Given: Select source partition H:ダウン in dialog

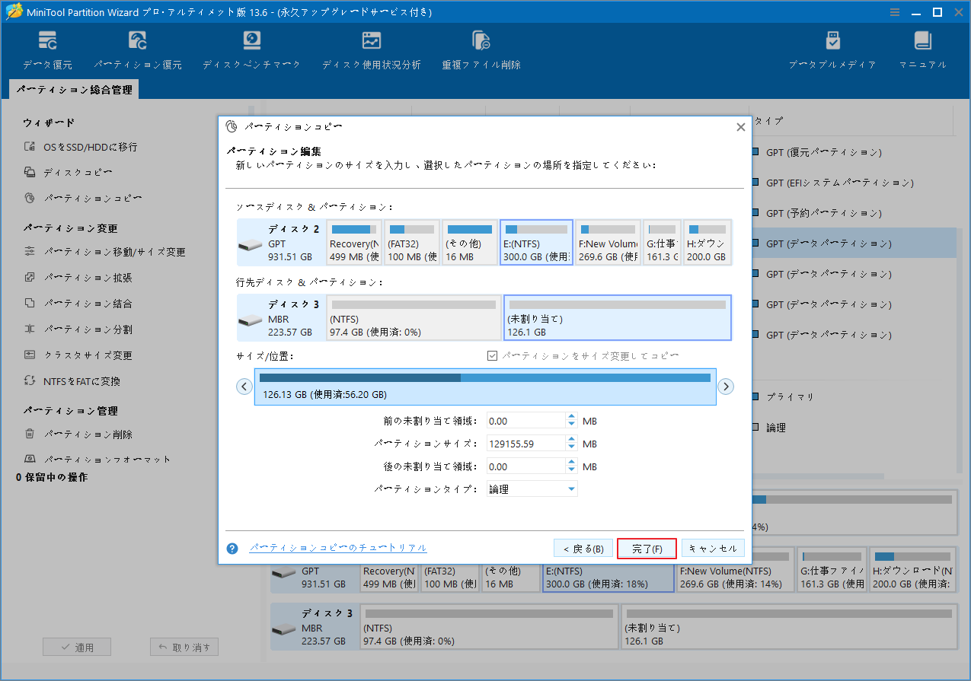Looking at the screenshot, I should pyautogui.click(x=707, y=242).
